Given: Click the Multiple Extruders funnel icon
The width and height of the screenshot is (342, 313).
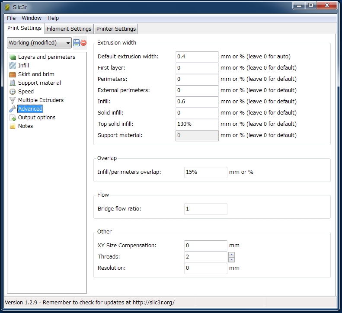Looking at the screenshot, I should pos(13,100).
